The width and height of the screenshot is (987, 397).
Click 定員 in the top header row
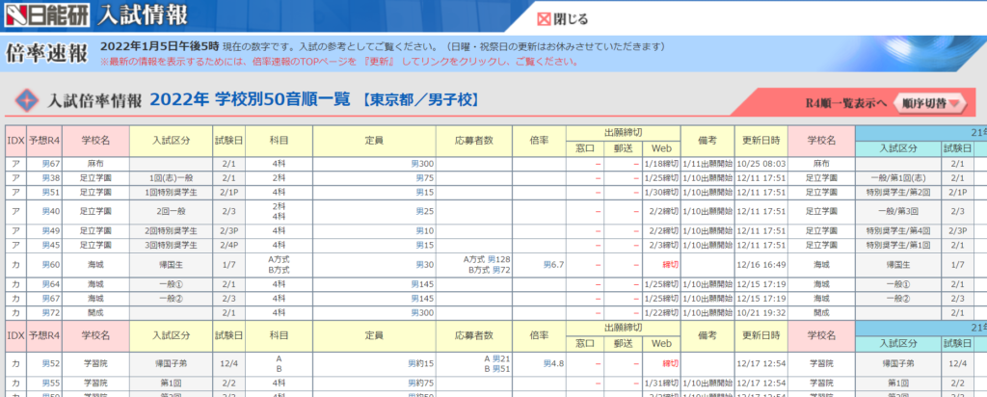point(374,141)
